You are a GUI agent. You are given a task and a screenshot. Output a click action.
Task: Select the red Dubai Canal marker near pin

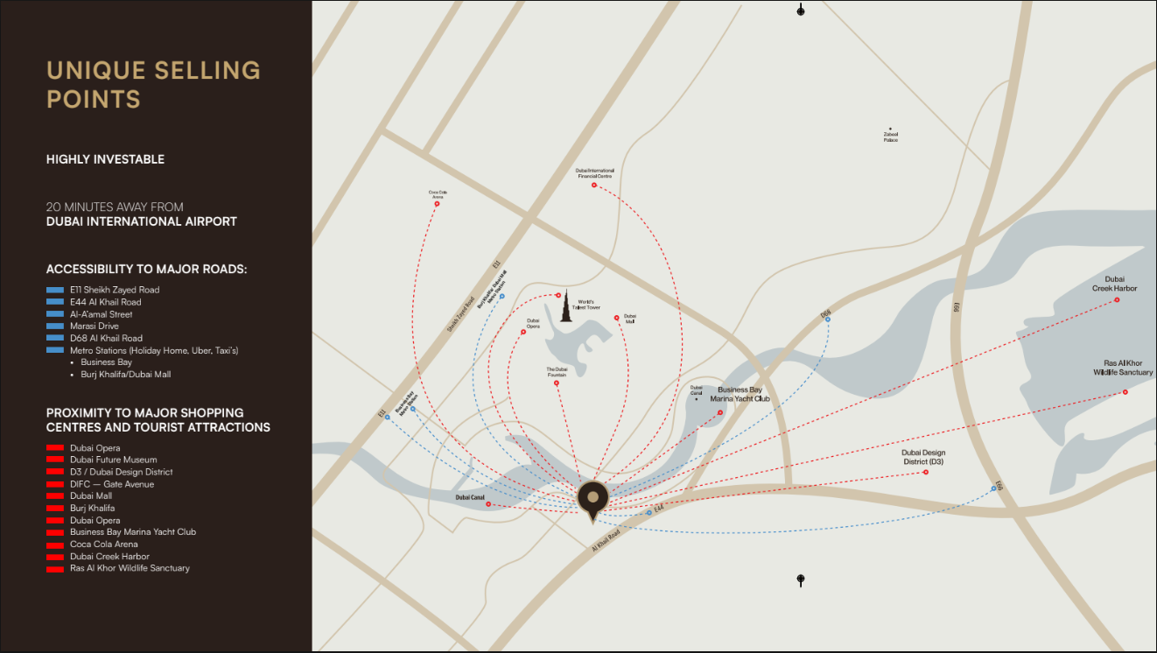pos(488,504)
